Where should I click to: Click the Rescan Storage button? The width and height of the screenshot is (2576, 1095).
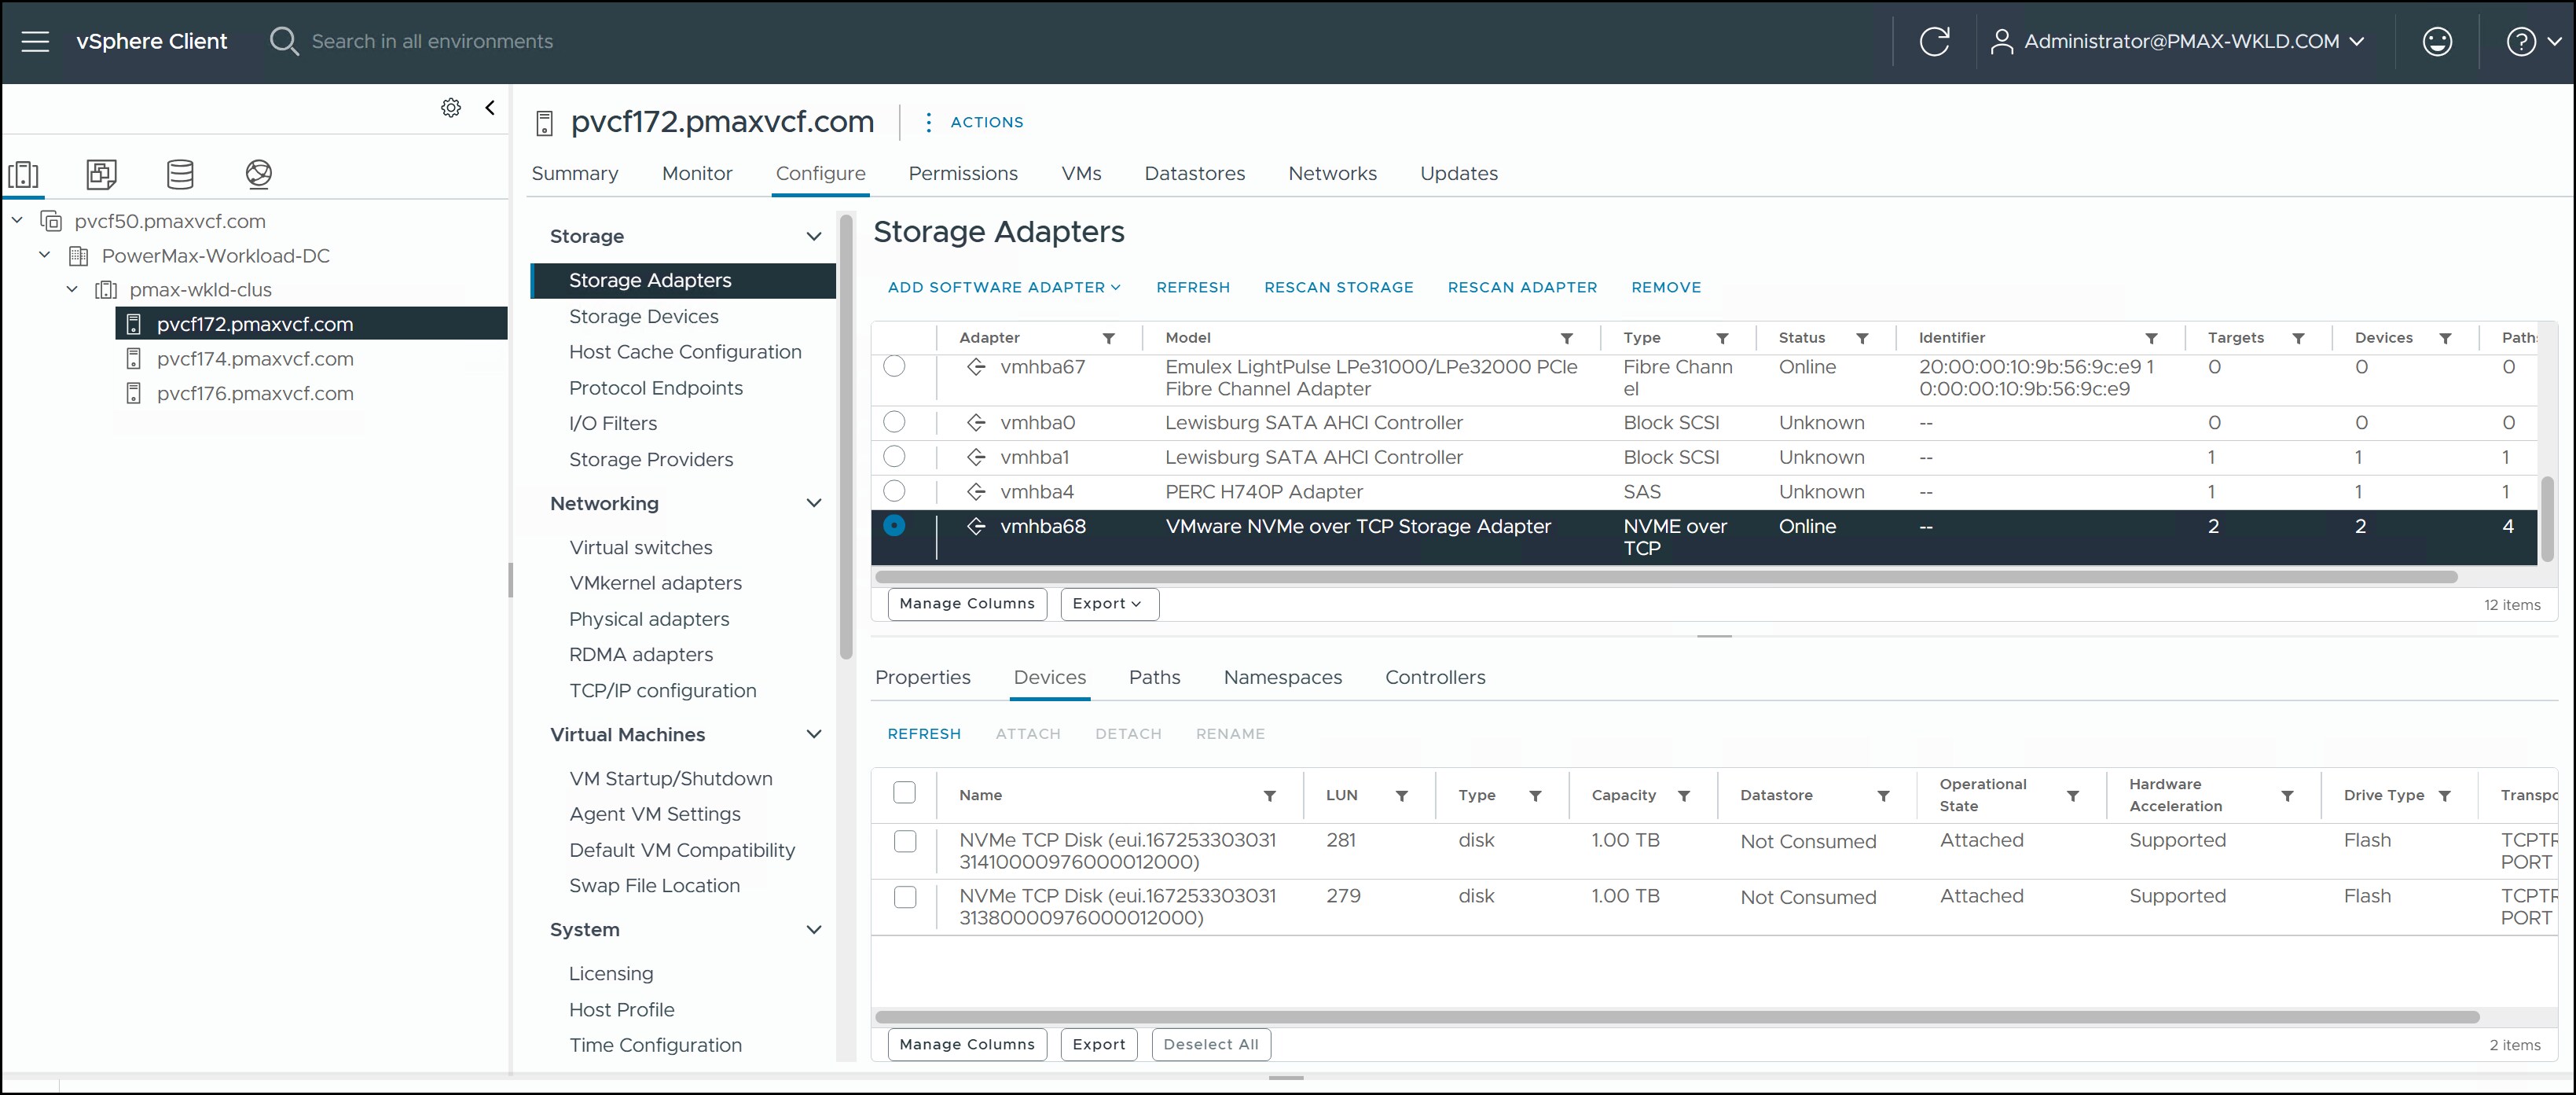point(1338,287)
